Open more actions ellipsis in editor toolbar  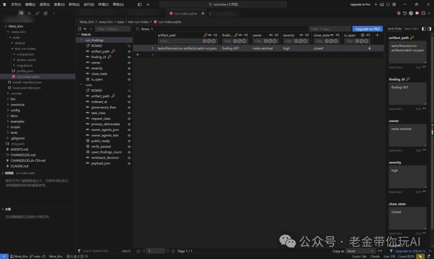pyautogui.click(x=429, y=13)
